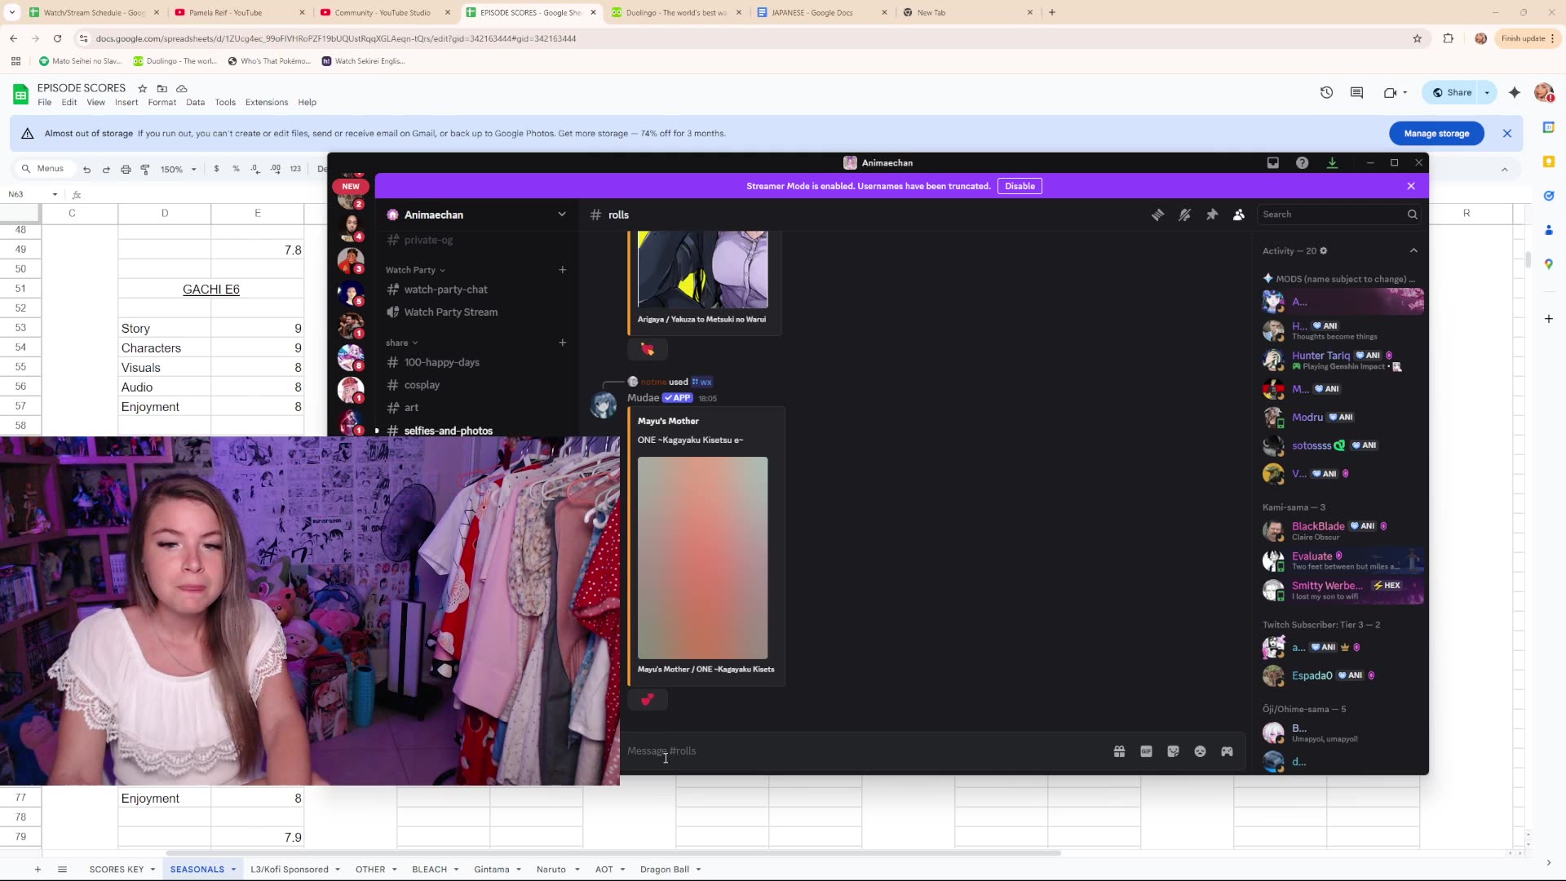Open the GIF picker

pos(1146,750)
